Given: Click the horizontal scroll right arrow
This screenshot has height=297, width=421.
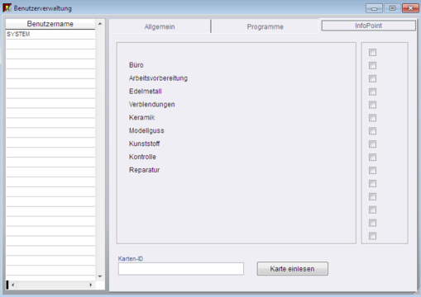Looking at the screenshot, I should click(91, 285).
